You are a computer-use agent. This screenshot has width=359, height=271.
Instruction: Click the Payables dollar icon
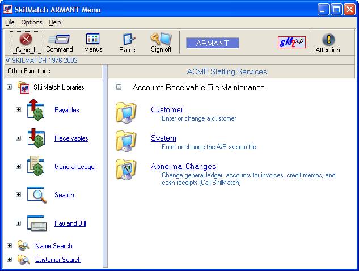36,110
